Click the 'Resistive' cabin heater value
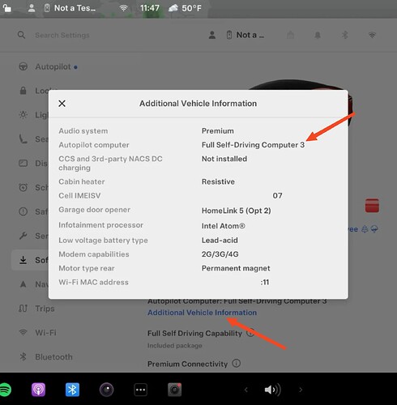The width and height of the screenshot is (397, 405). tap(218, 181)
